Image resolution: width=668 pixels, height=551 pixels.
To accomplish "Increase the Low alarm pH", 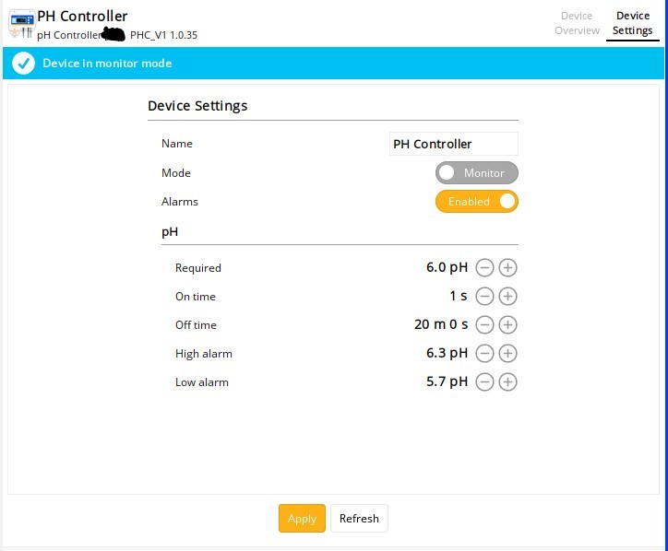I will [507, 382].
